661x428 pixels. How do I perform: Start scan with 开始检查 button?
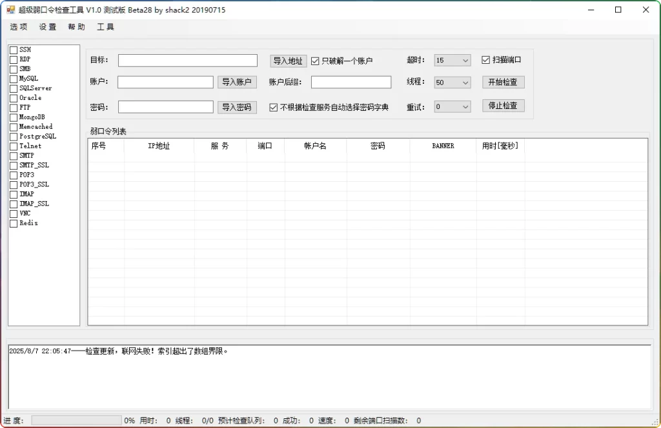click(503, 82)
